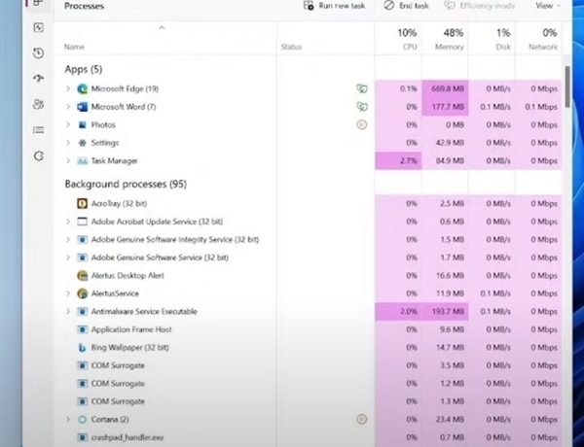The width and height of the screenshot is (584, 447).
Task: Select the crashpad_handler.exe row
Action: (308, 437)
